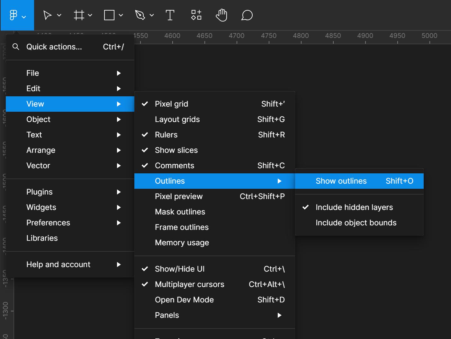Enable Include object bounds
The width and height of the screenshot is (451, 339).
pyautogui.click(x=359, y=223)
